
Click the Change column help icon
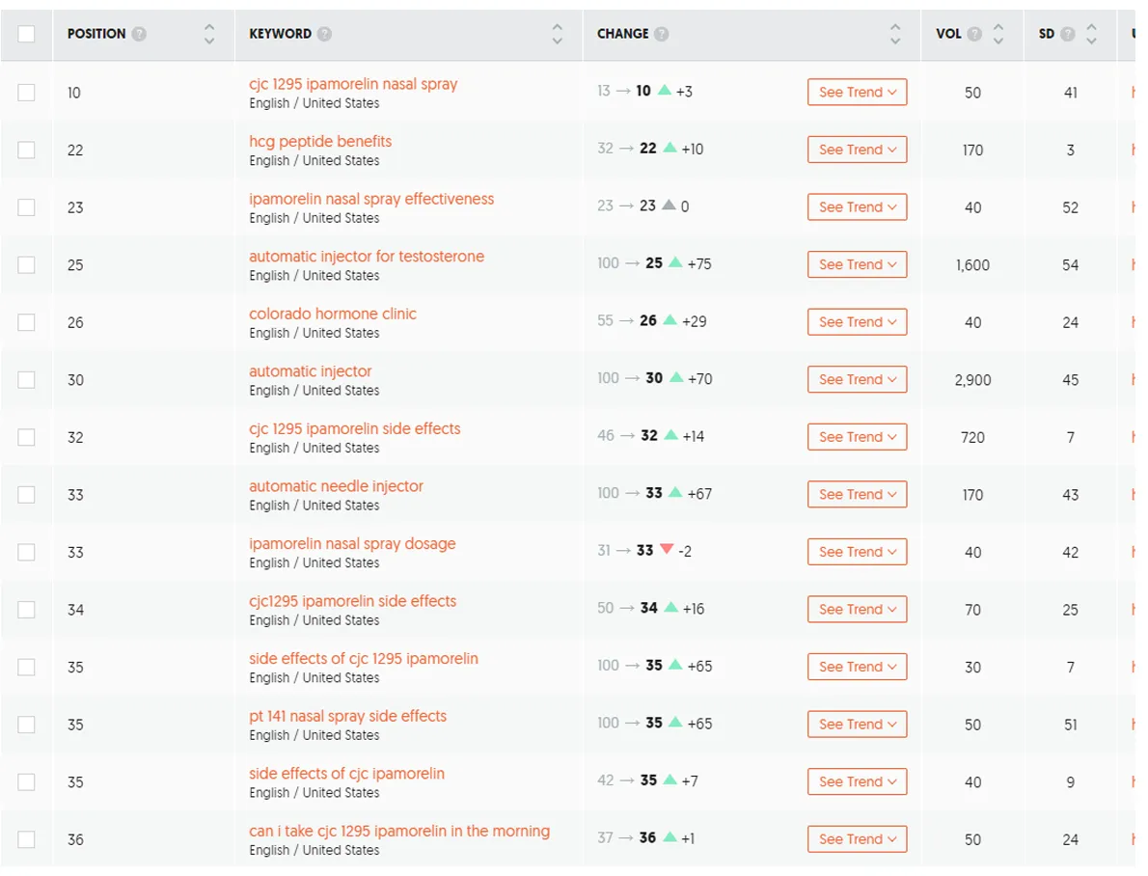[x=661, y=34]
